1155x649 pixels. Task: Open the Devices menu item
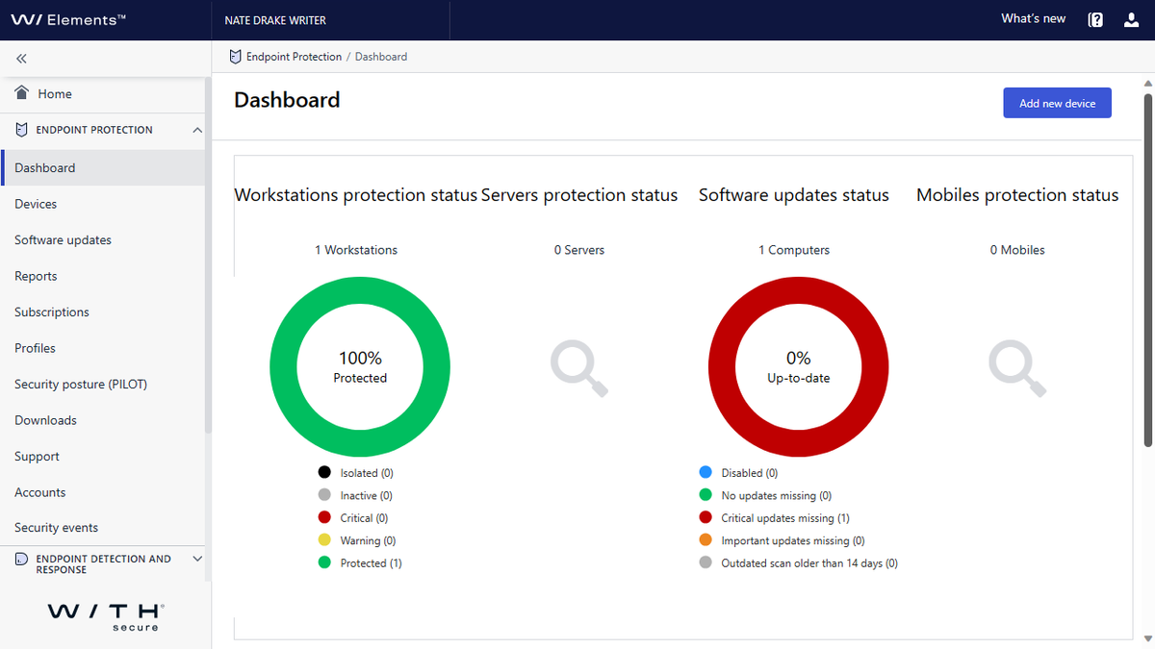click(x=36, y=204)
